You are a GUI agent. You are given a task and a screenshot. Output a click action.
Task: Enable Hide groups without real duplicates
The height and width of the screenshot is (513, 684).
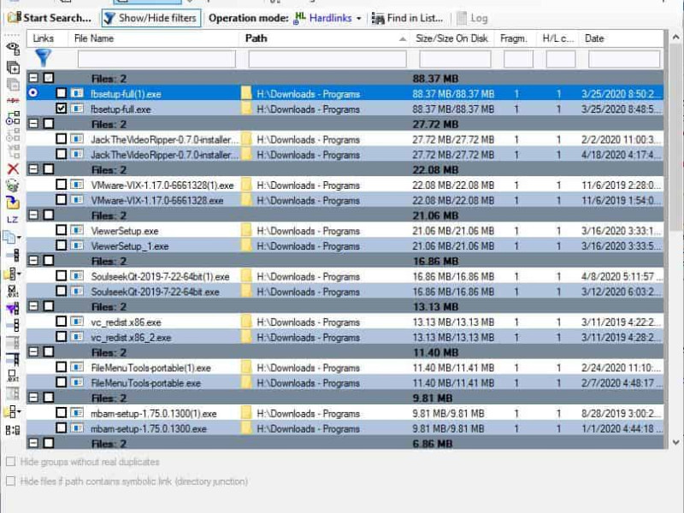pyautogui.click(x=11, y=462)
